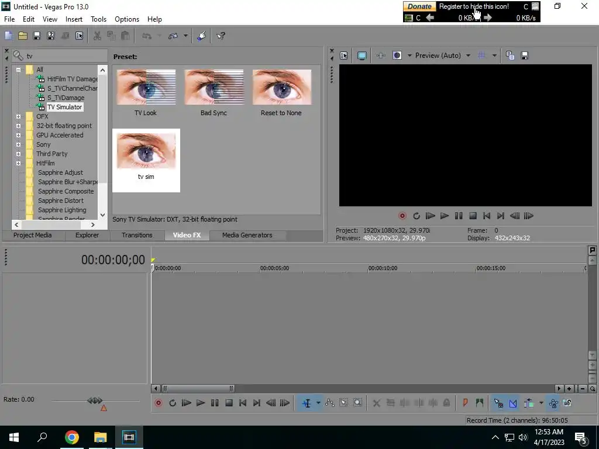Screen dimensions: 599x449
Task: Expand the HitFilm folder
Action: click(18, 163)
